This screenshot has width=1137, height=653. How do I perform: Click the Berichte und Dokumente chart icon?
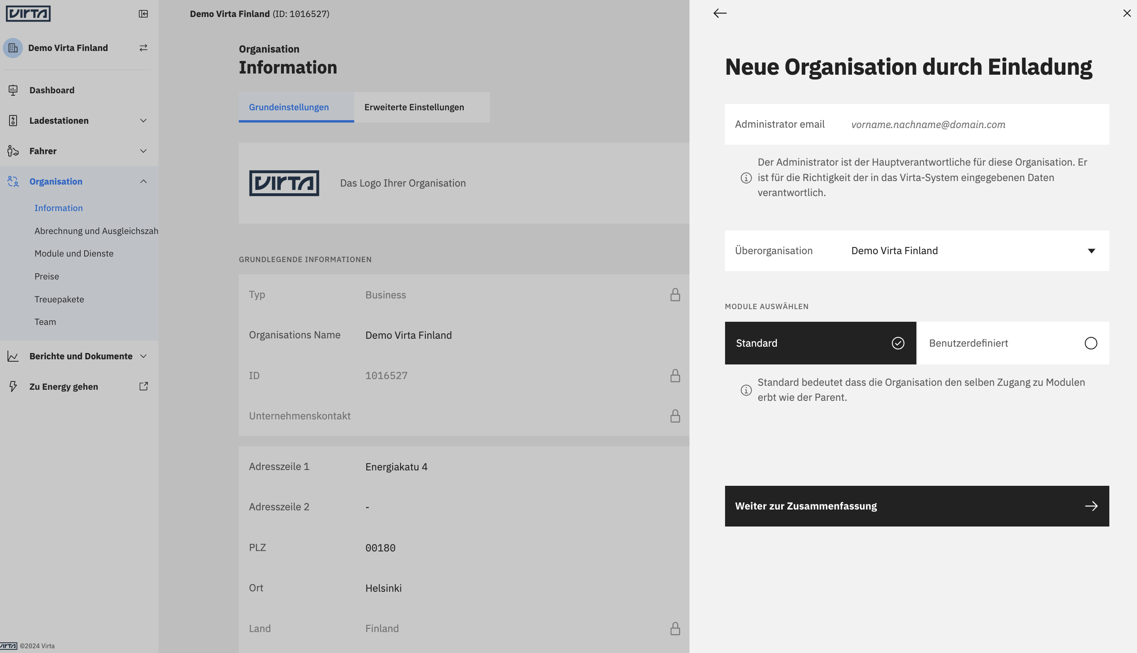click(13, 356)
